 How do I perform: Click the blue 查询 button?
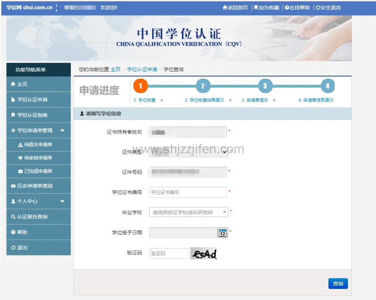tap(338, 284)
